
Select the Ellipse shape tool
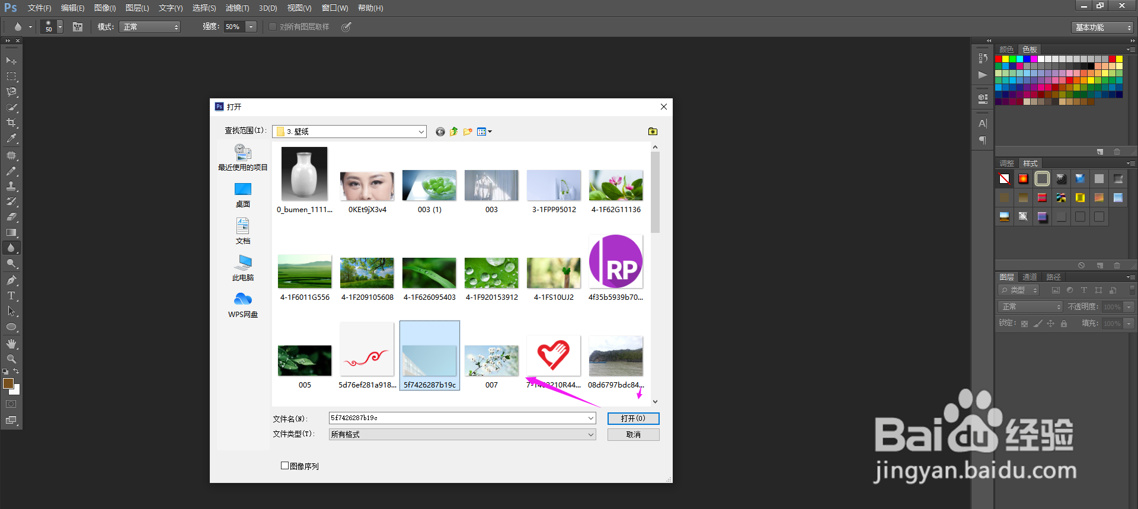tap(11, 326)
